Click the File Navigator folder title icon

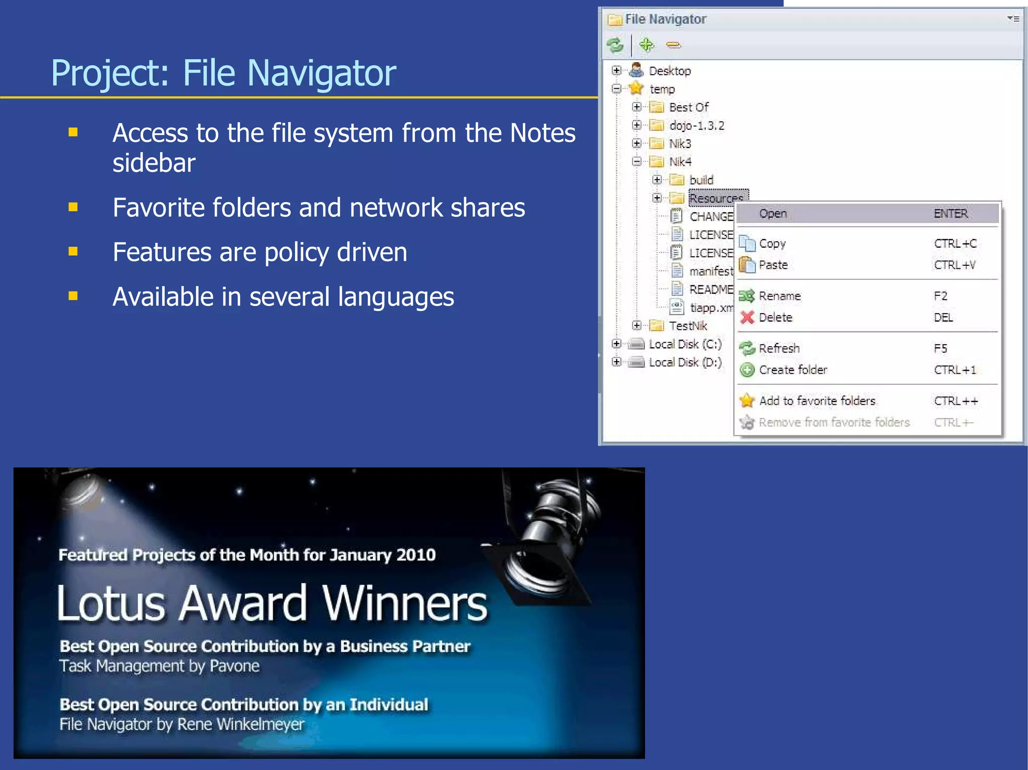click(x=615, y=20)
